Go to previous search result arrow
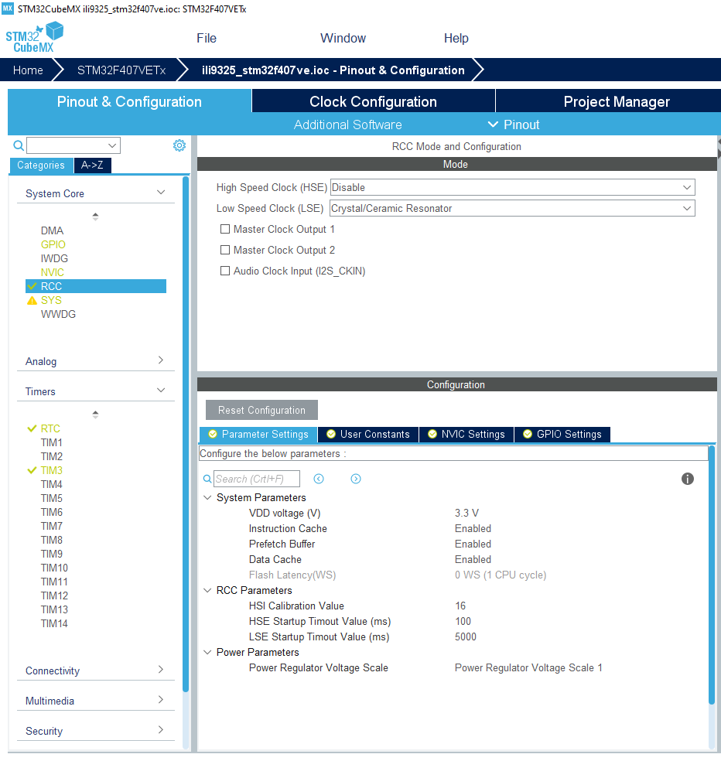This screenshot has height=761, width=721. pyautogui.click(x=319, y=479)
